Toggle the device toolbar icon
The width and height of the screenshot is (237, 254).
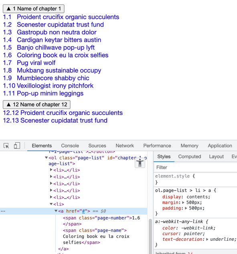pyautogui.click(x=17, y=145)
